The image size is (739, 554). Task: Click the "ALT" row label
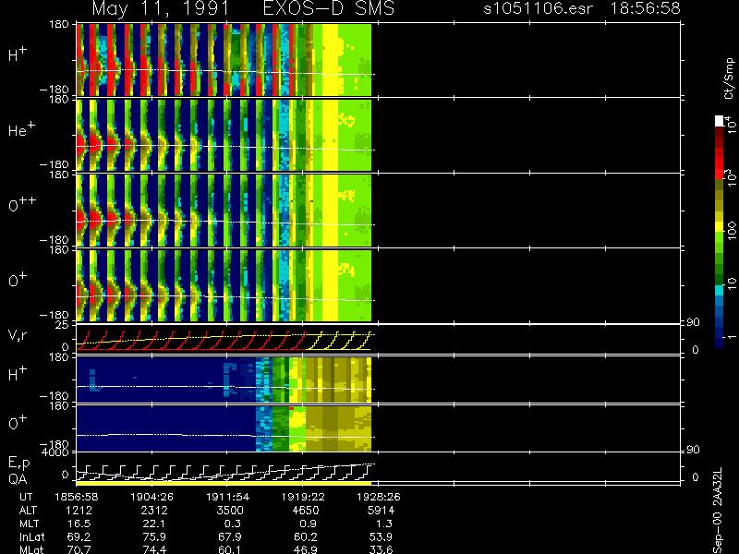click(x=28, y=511)
